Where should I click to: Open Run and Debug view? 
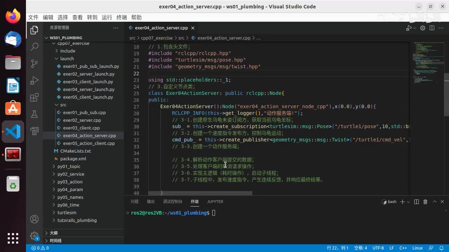(34, 80)
